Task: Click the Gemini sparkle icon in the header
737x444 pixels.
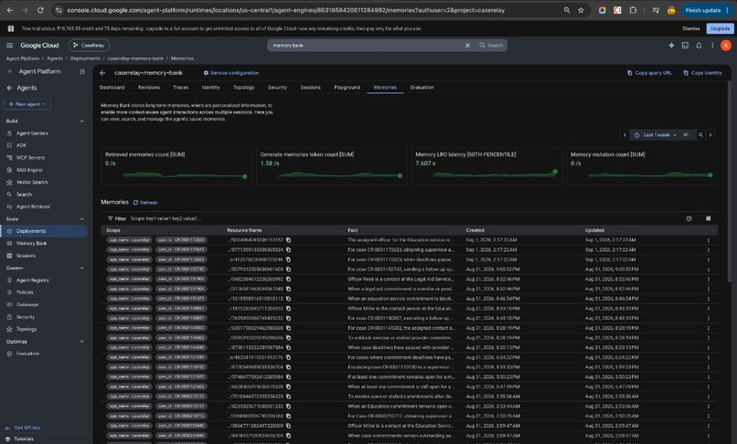Action: click(671, 45)
